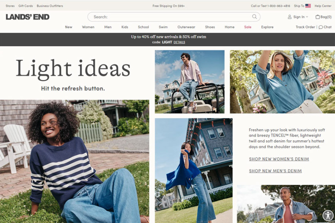Image resolution: width=335 pixels, height=223 pixels.
Task: Open the woman in denim shirt photo
Action: [283, 82]
